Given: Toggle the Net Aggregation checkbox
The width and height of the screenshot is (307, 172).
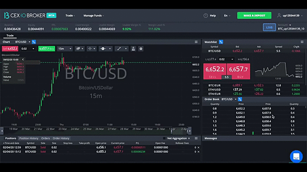Looking at the screenshot, I should pos(164,138).
